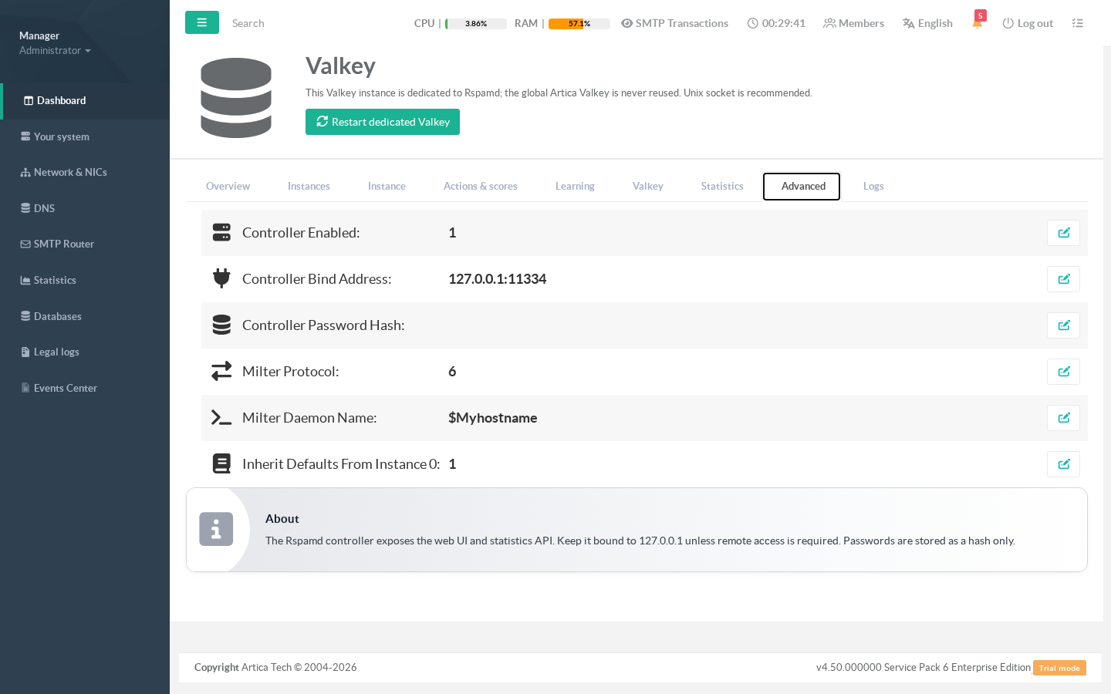The width and height of the screenshot is (1111, 694).
Task: Click the exchange arrows icon beside Milter Protocol
Action: [x=221, y=372]
